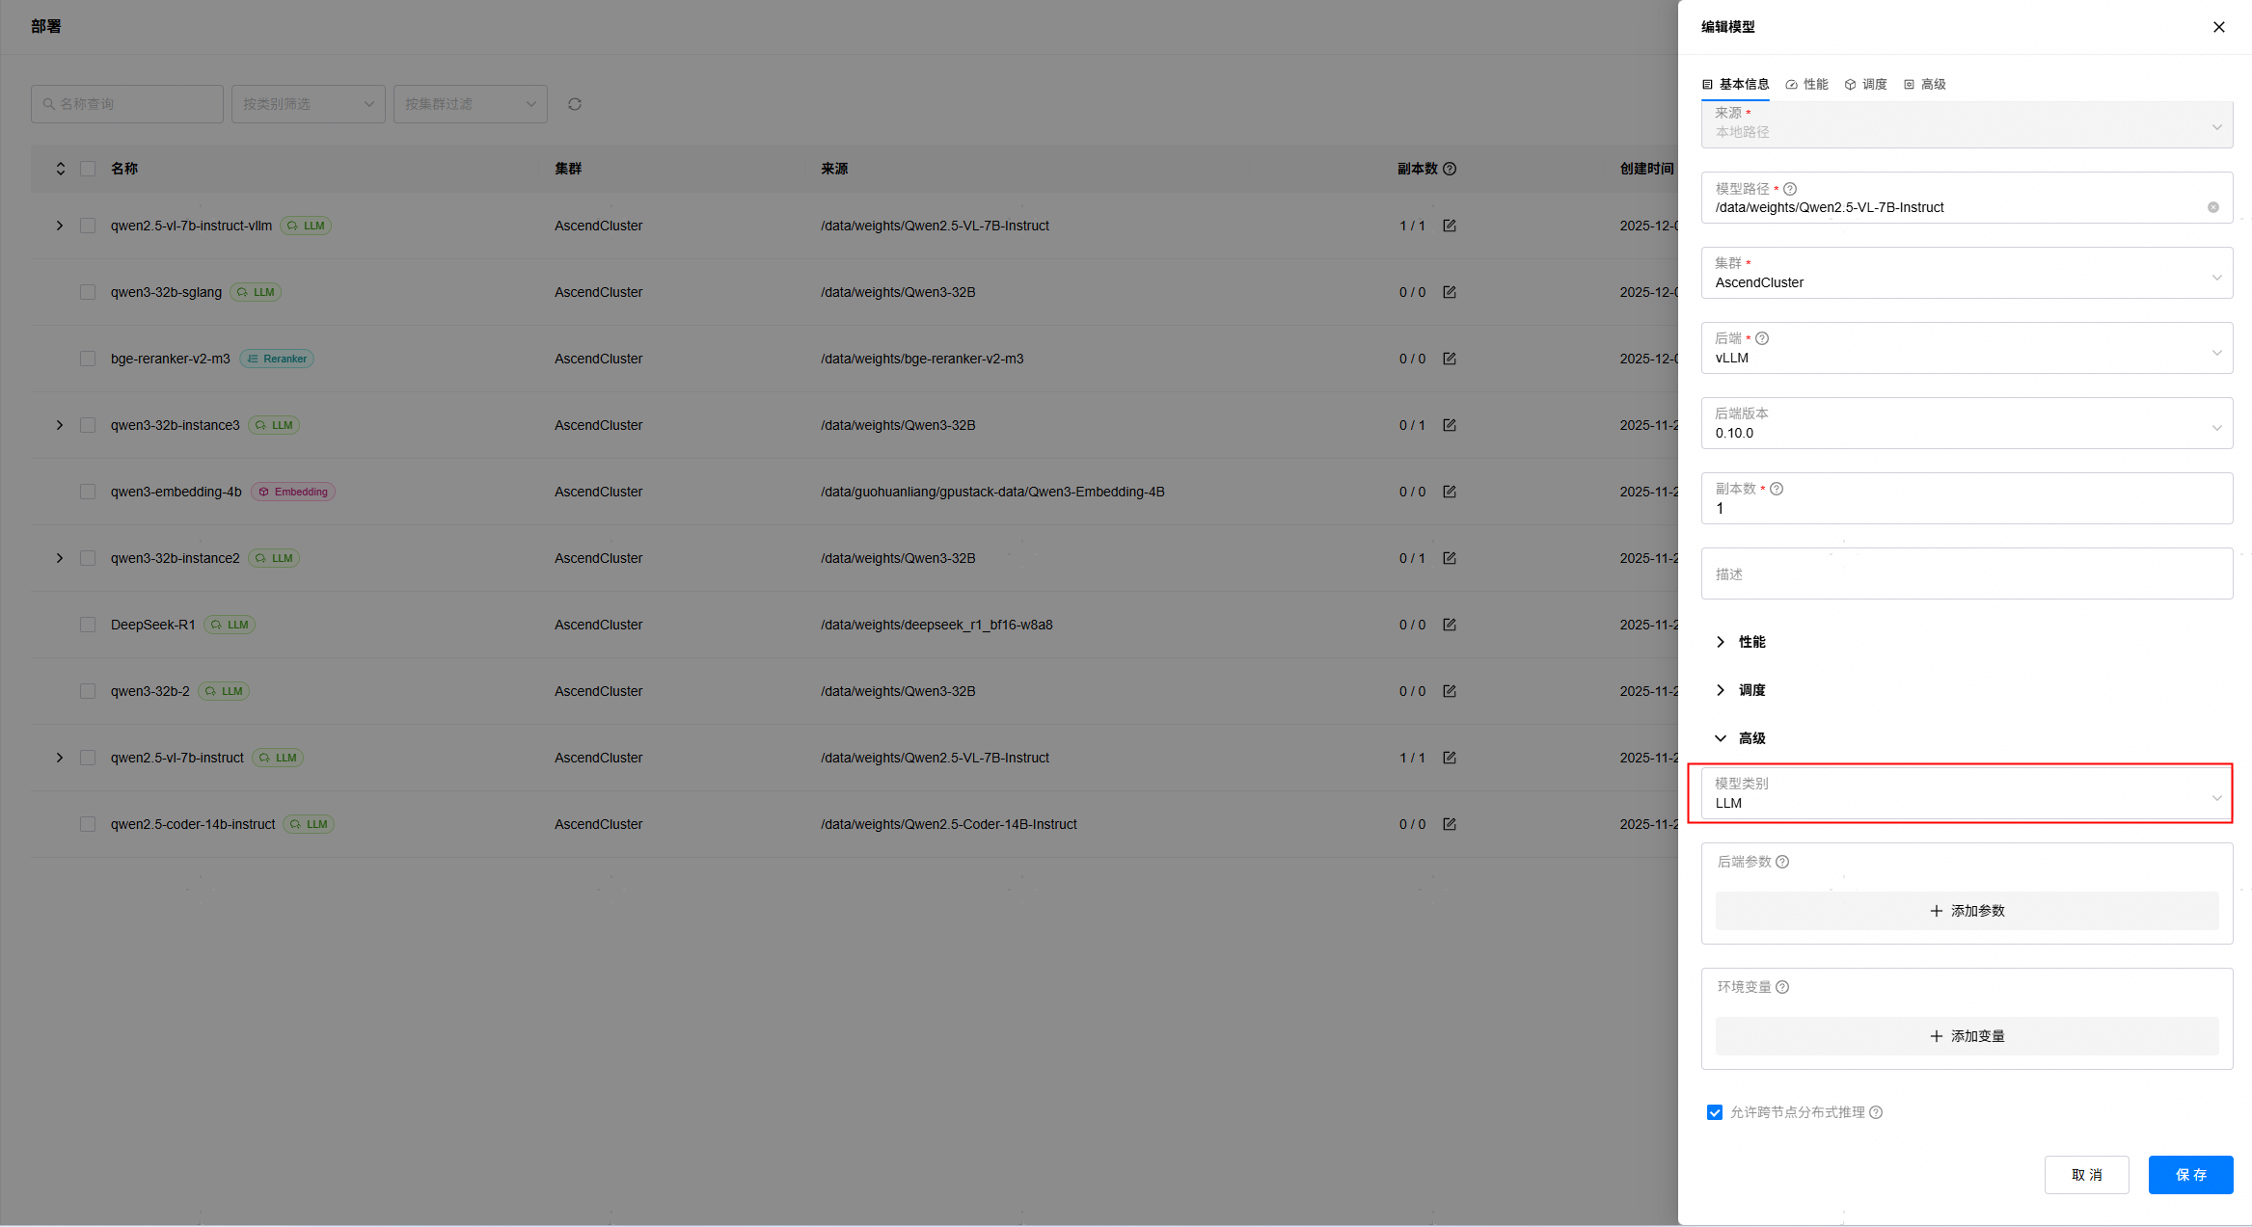Open the 模型类别 LLM dropdown
This screenshot has height=1227, width=2252.
(1966, 794)
